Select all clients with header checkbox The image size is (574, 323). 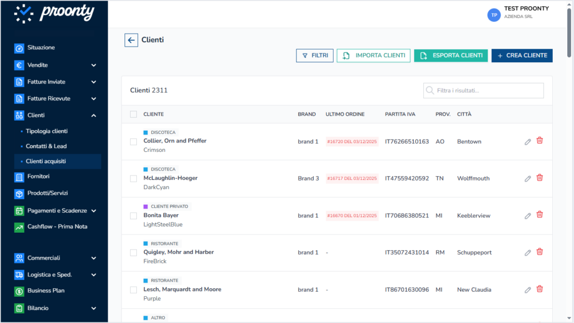coord(133,114)
